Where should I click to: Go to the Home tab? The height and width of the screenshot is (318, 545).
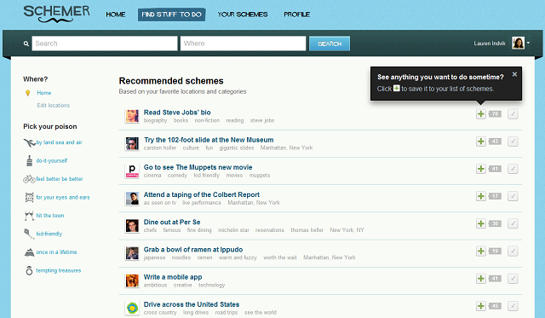pos(116,14)
